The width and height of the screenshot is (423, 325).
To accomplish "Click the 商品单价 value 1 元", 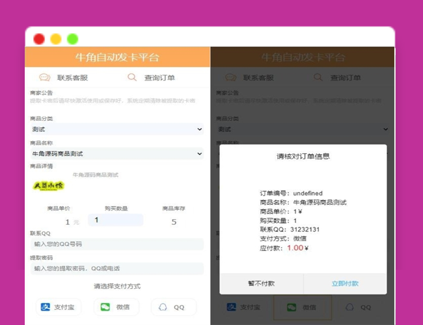I will point(72,222).
